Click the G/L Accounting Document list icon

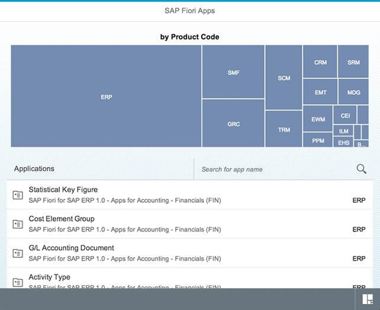pos(18,253)
